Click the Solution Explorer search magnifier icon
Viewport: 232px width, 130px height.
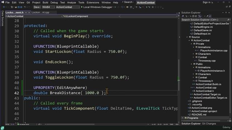click(228, 19)
